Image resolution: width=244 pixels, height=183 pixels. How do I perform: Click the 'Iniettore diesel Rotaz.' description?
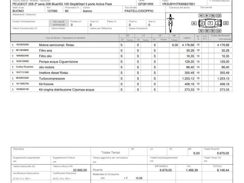[54, 73]
